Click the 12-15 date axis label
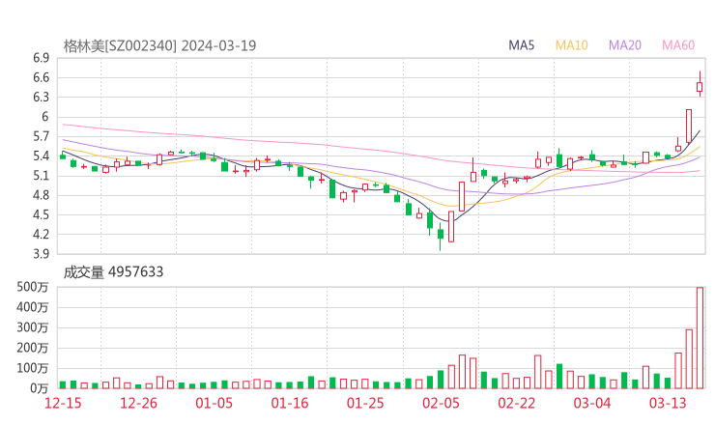Image resolution: width=715 pixels, height=425 pixels. click(x=63, y=403)
